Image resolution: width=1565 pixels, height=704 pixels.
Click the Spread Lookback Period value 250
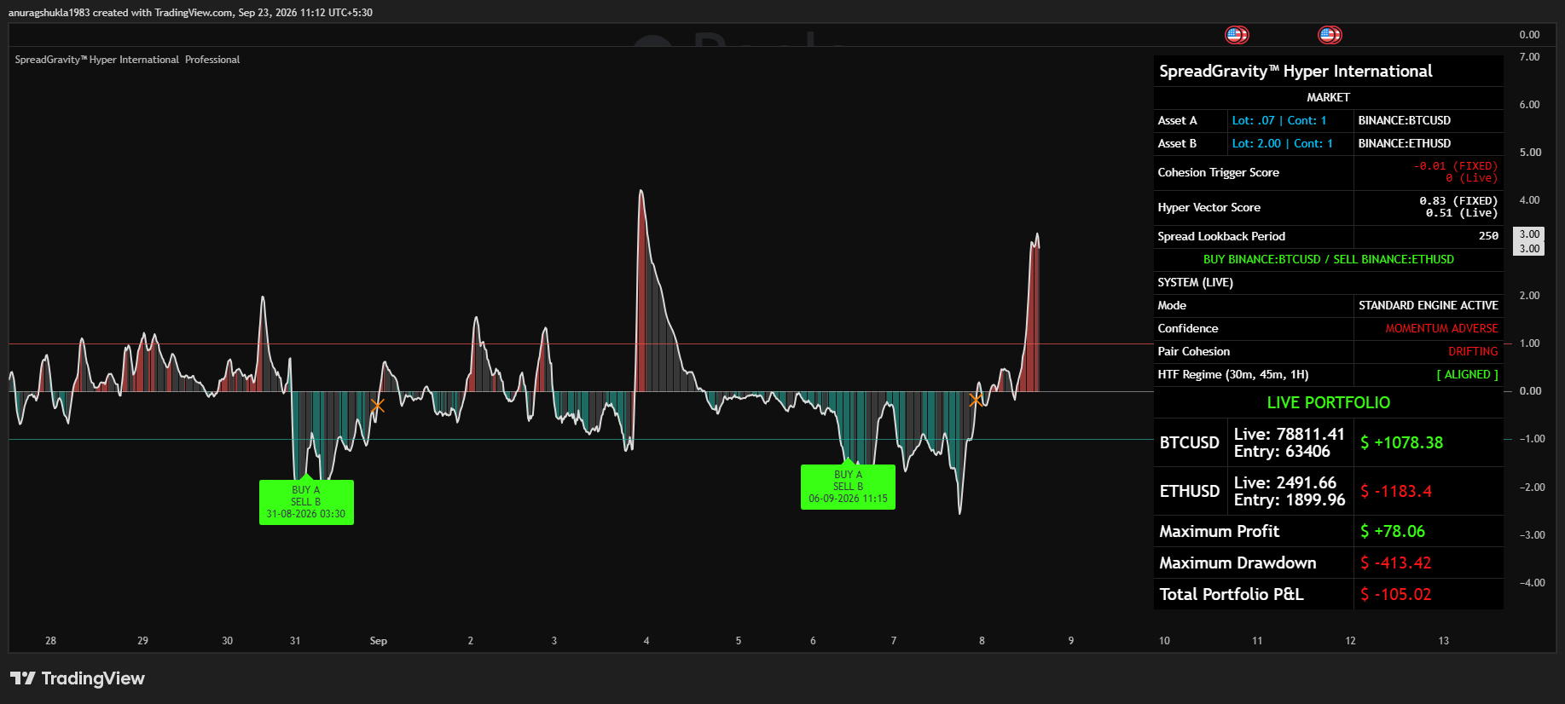coord(1488,236)
